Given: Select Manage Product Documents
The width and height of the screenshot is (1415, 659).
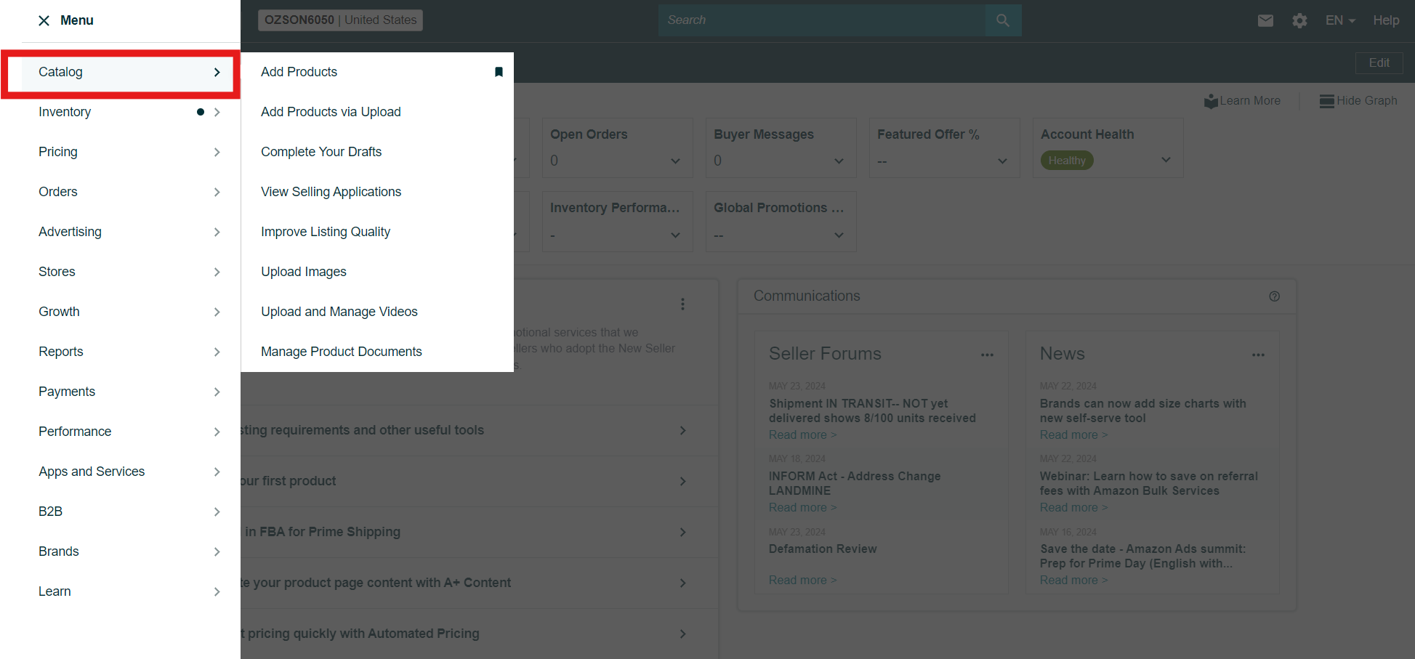Looking at the screenshot, I should point(342,352).
